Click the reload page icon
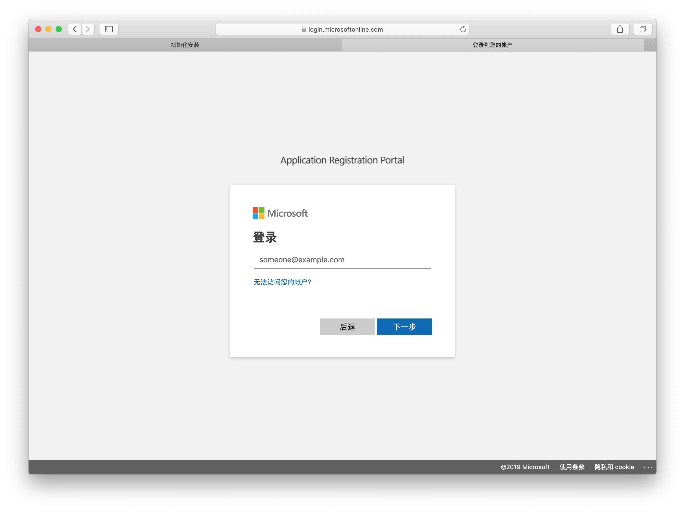This screenshot has height=512, width=685. click(x=463, y=29)
